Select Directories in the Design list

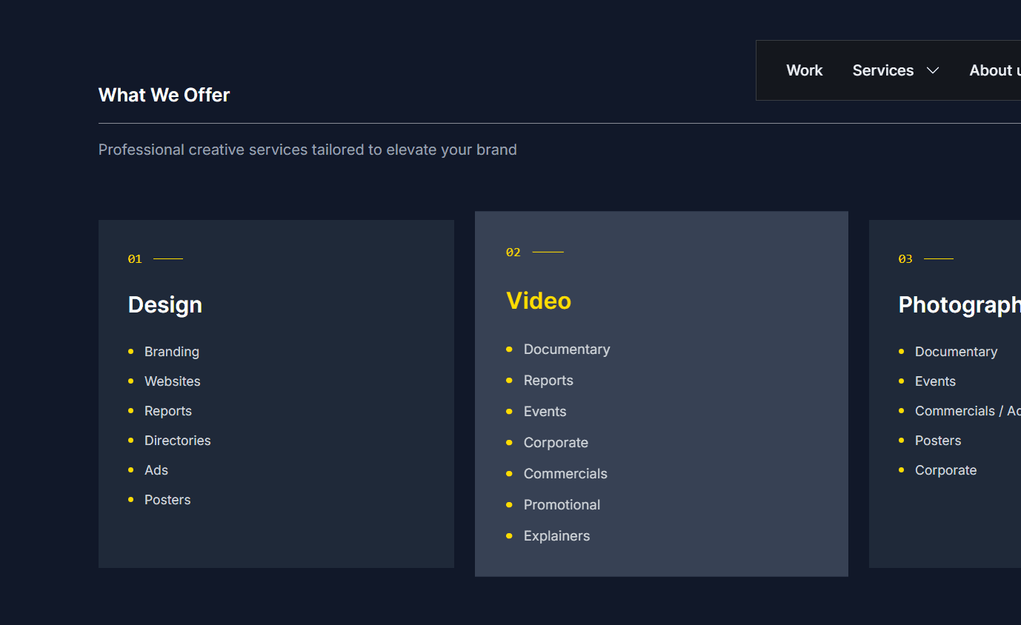coord(178,441)
